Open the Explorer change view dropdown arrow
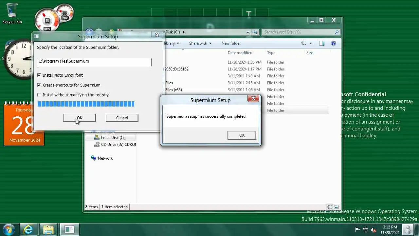The width and height of the screenshot is (419, 236). (x=311, y=43)
